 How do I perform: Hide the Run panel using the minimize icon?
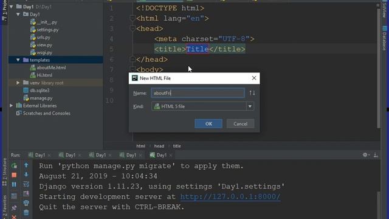(376, 155)
